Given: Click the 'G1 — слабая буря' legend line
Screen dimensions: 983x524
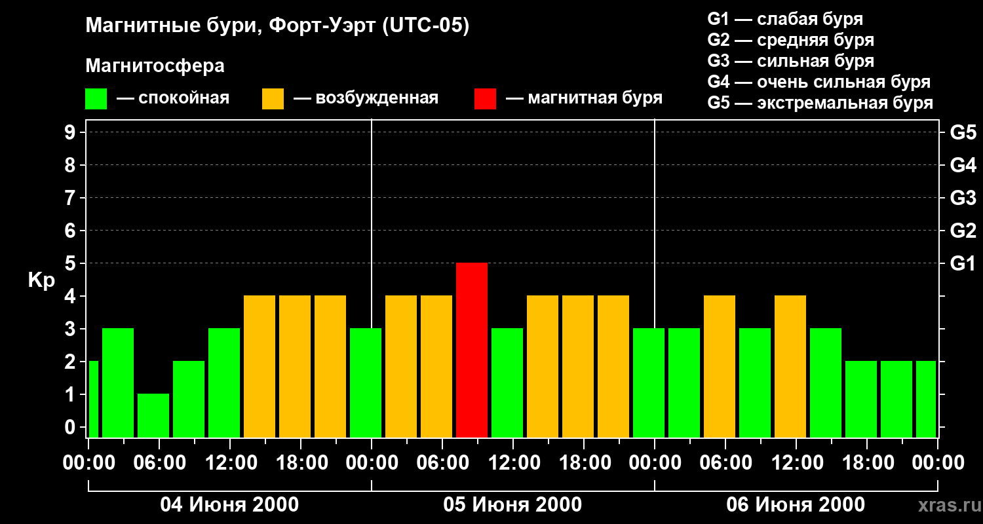Looking at the screenshot, I should click(x=785, y=19).
